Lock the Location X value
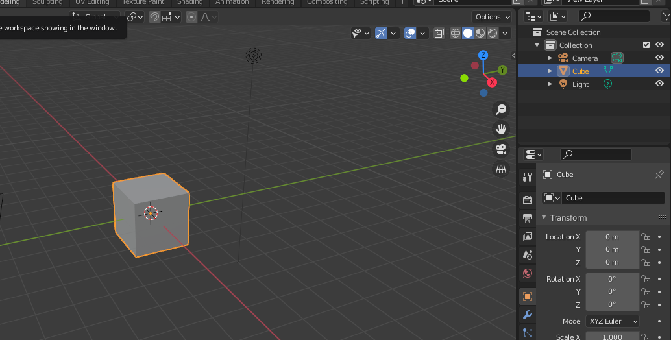The image size is (671, 340). [645, 237]
